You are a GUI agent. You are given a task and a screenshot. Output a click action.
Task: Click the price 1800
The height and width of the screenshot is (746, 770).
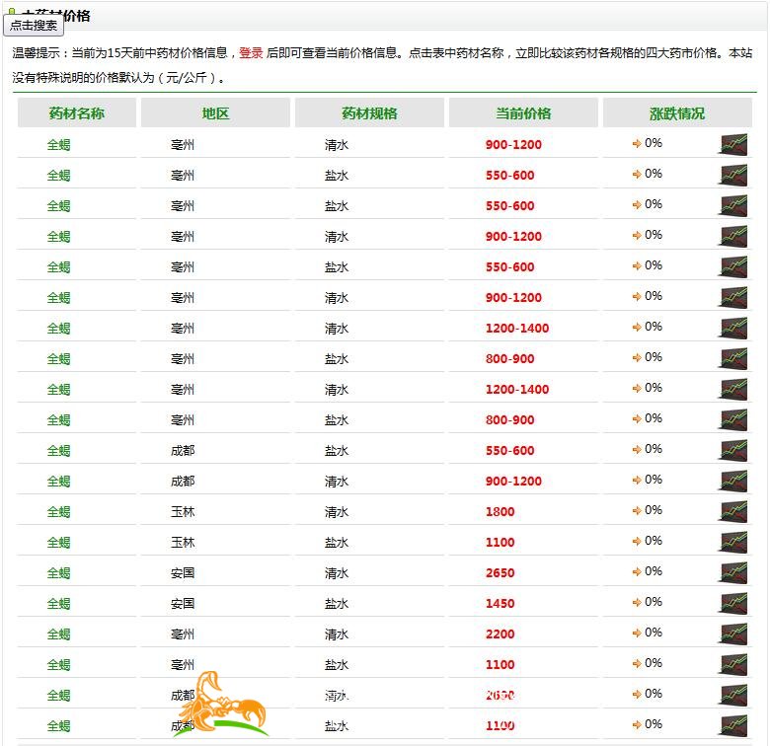(x=500, y=512)
